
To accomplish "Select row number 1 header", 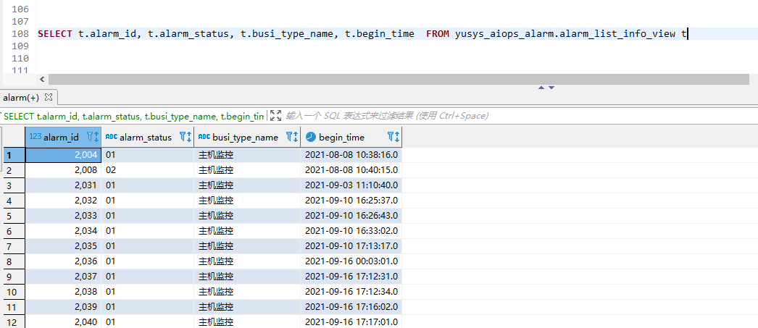I will tap(14, 155).
